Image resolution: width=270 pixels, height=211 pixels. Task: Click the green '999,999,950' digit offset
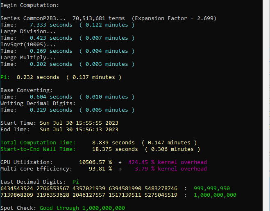(x=212, y=189)
